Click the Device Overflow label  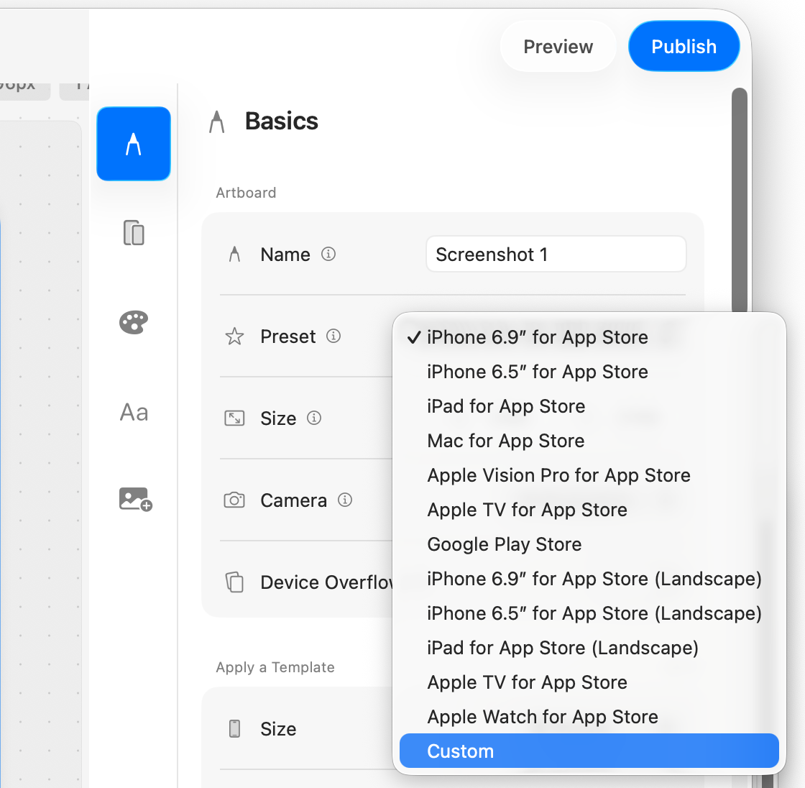click(x=326, y=582)
